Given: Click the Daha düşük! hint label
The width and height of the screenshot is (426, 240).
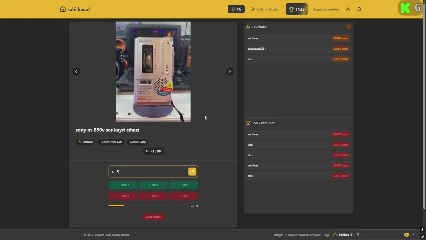Looking at the screenshot, I should click(x=153, y=217).
